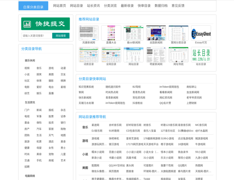Viewport: 234px width, 180px height.
Task: Open the B2驾校 link
Action: (136, 87)
